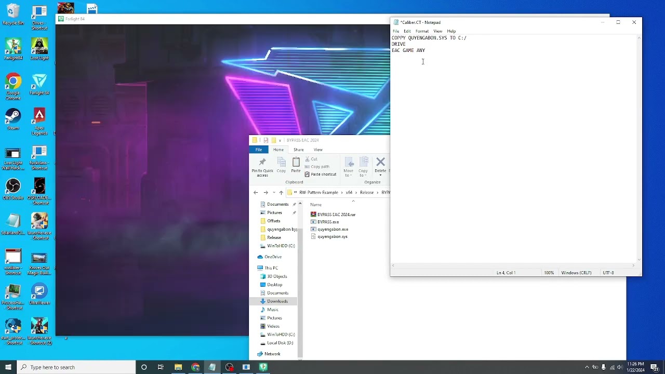Open ProcessHacker shortcut on desktop
The width and height of the screenshot is (665, 374).
pyautogui.click(x=13, y=297)
